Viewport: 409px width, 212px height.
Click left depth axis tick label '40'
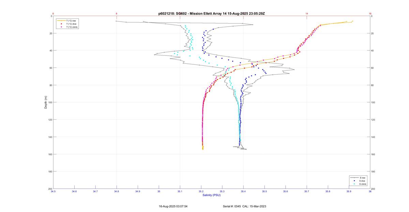pos(50,51)
